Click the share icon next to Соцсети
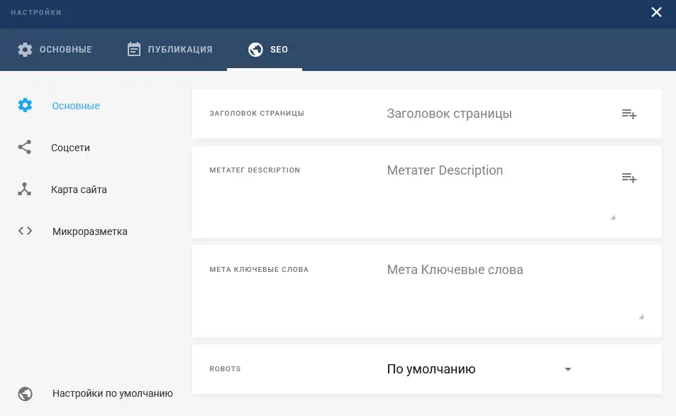 [25, 148]
